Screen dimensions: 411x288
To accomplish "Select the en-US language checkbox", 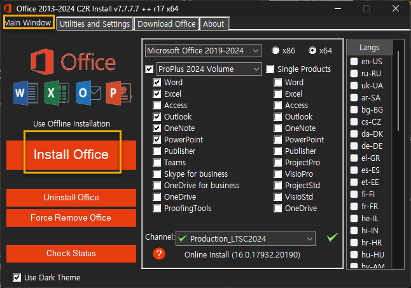I will [354, 62].
